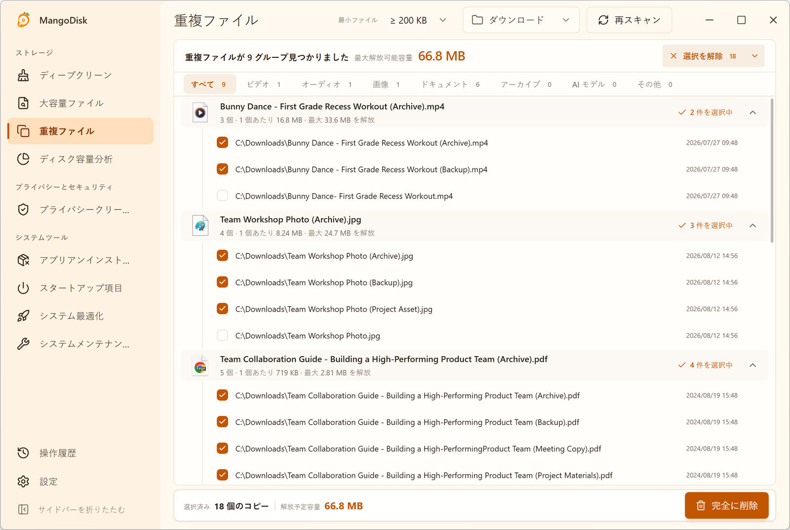
Task: Switch to the AI モデル tab
Action: [x=594, y=84]
